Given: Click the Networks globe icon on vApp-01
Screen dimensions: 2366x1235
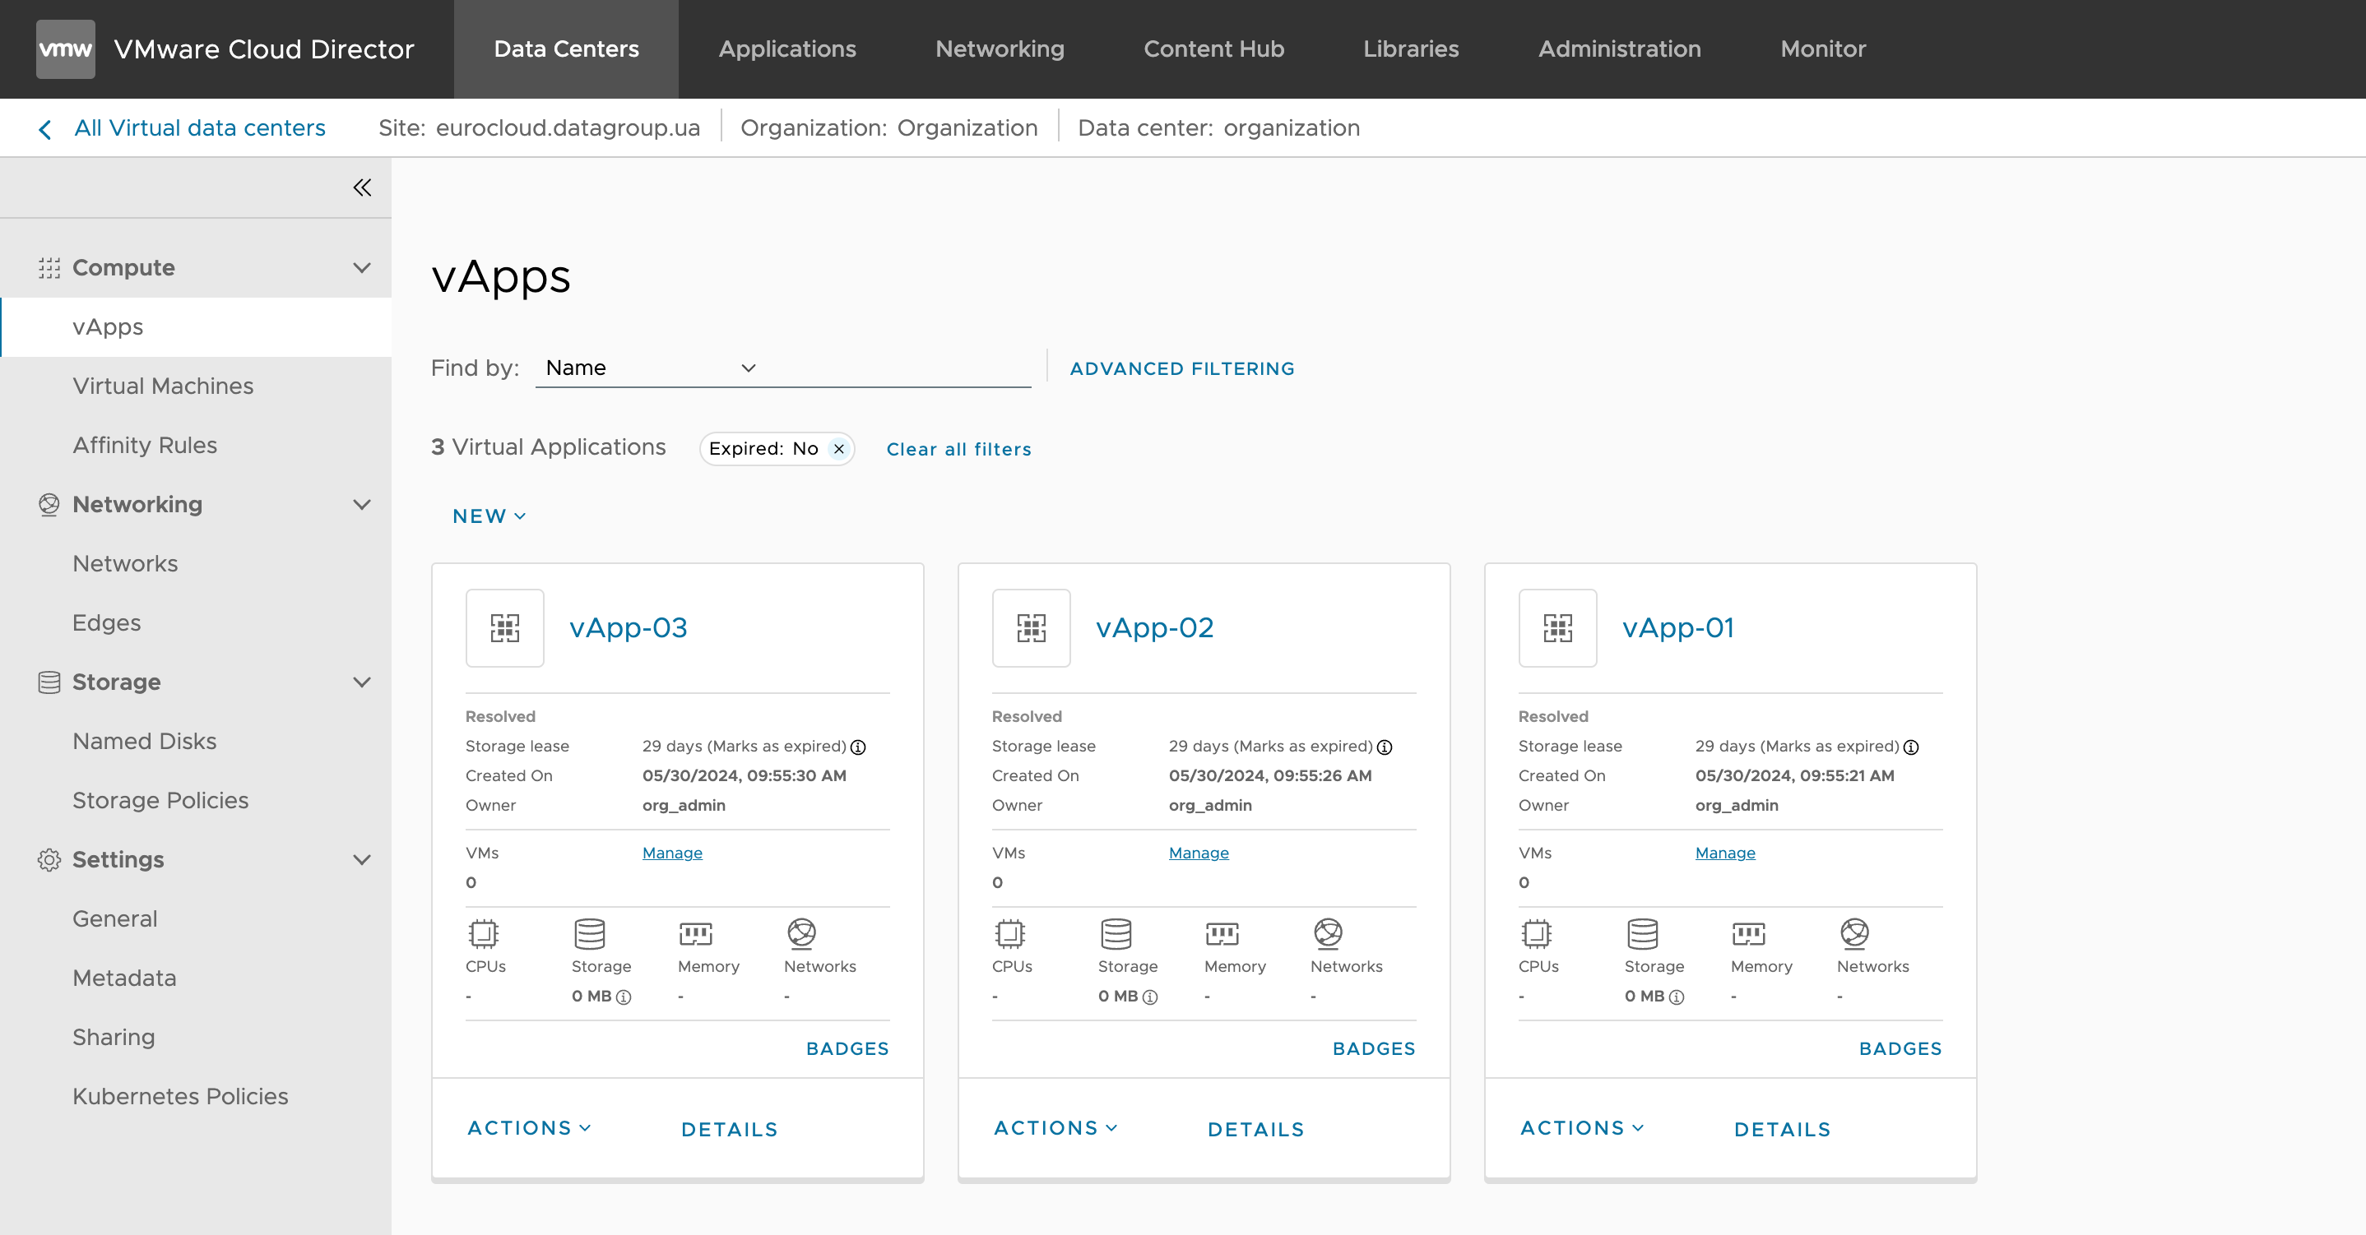Looking at the screenshot, I should pos(1854,934).
